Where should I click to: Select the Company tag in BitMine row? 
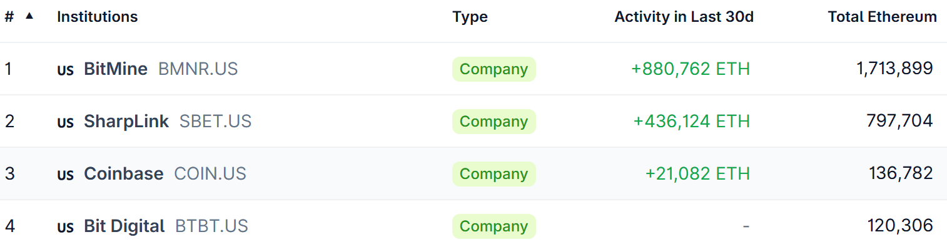point(494,69)
